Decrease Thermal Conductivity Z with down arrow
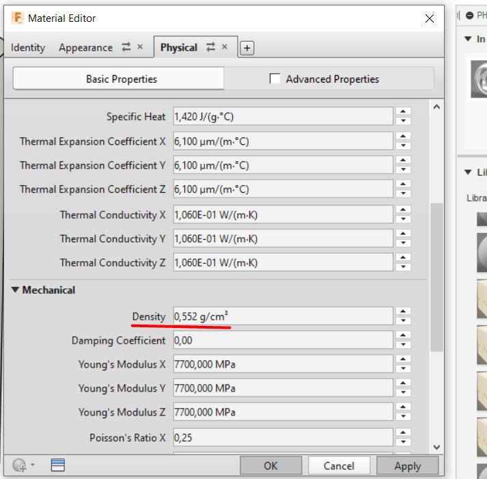The image size is (487, 479). (x=403, y=267)
